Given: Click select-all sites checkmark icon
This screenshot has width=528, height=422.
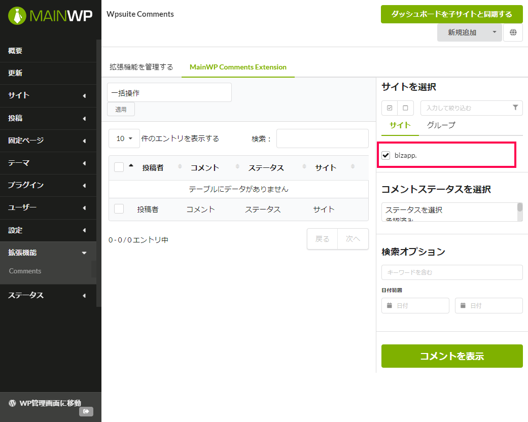Looking at the screenshot, I should (390, 108).
